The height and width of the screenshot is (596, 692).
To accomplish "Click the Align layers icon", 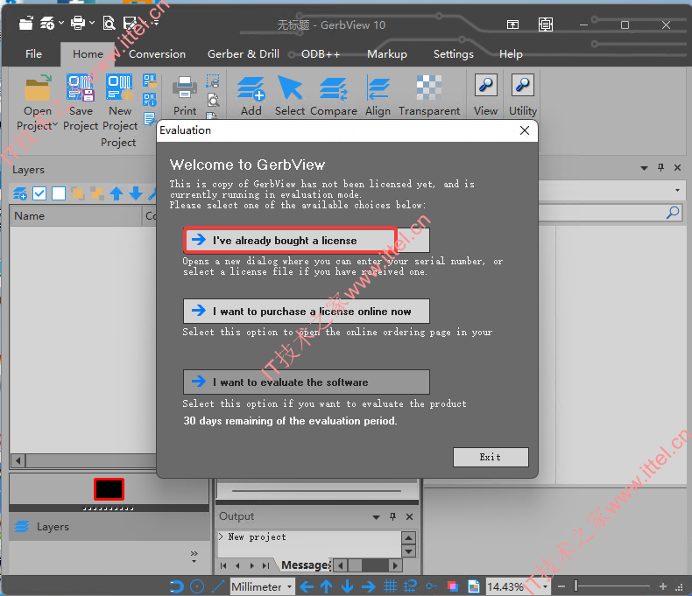I will pos(378,88).
